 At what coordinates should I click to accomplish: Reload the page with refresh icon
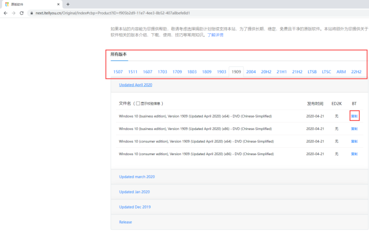(x=21, y=12)
